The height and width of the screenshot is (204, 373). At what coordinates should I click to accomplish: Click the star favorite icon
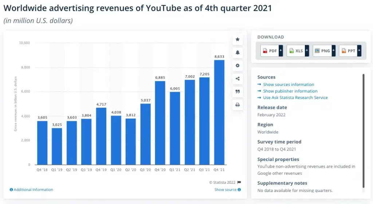(237, 39)
